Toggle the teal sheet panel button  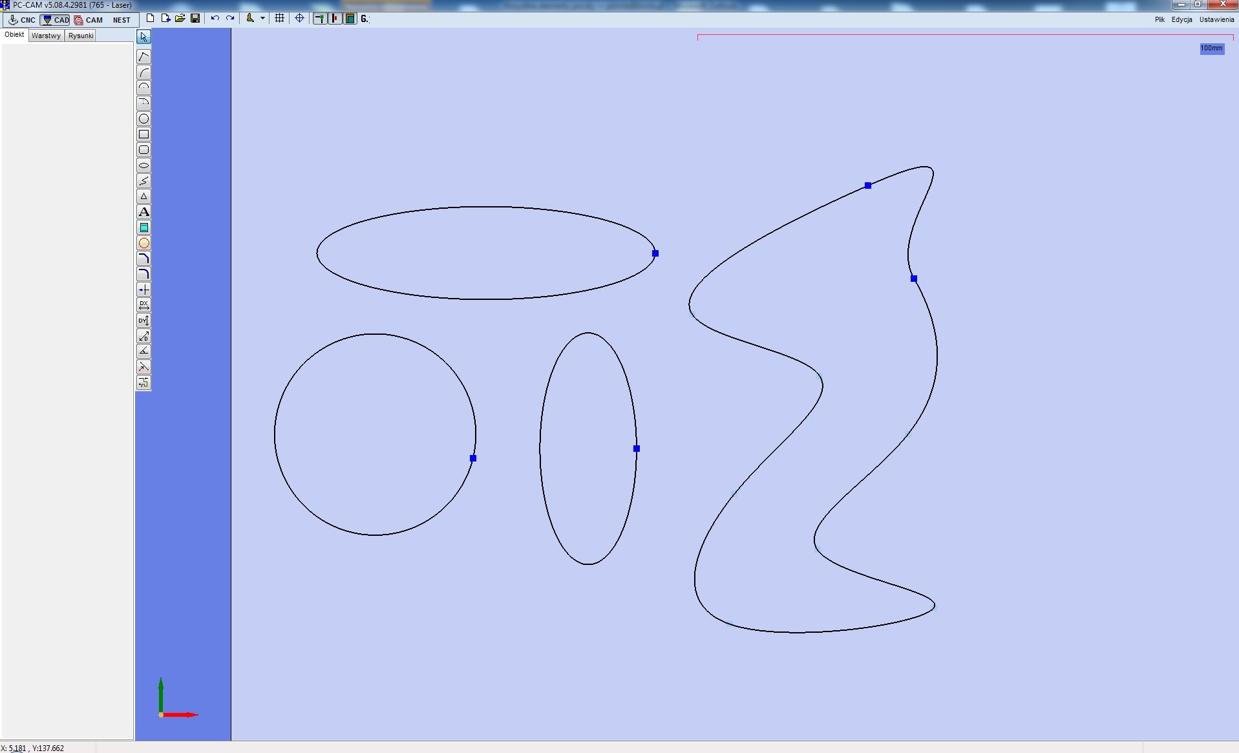coord(350,19)
